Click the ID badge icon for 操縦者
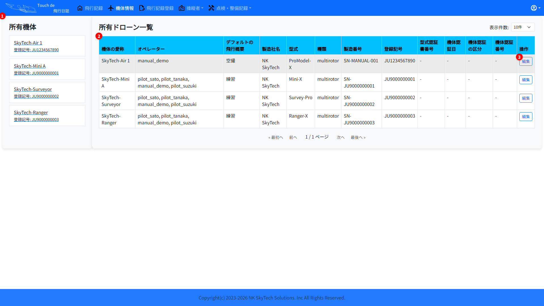The width and height of the screenshot is (544, 306). click(x=182, y=8)
